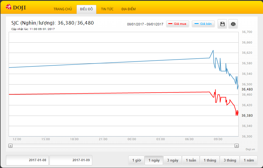The height and width of the screenshot is (168, 263).
Task: Click the left scroll arrow below the chart
Action: (10, 146)
